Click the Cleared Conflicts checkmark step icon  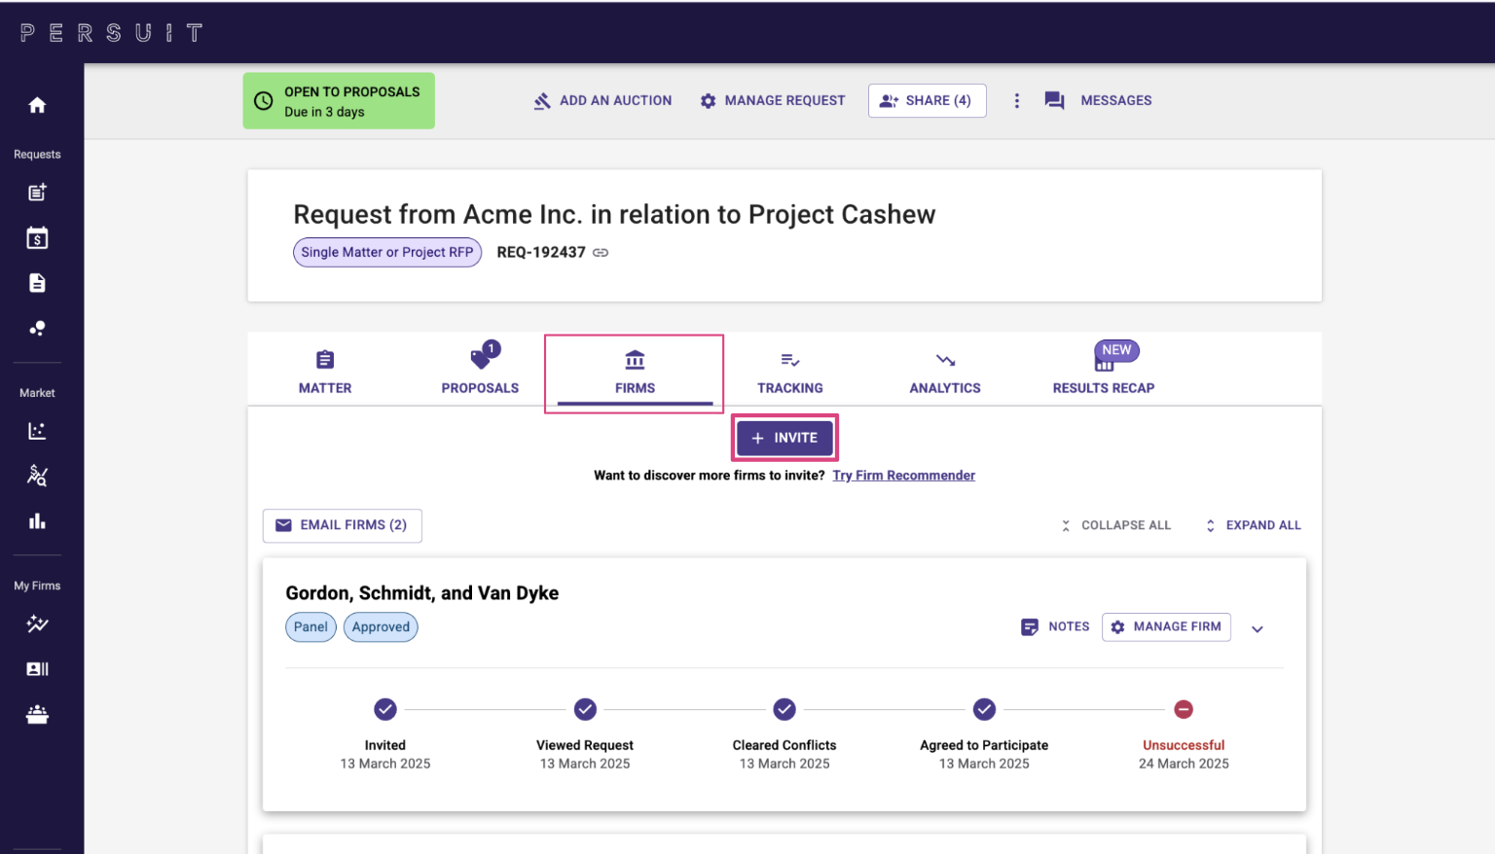click(784, 709)
